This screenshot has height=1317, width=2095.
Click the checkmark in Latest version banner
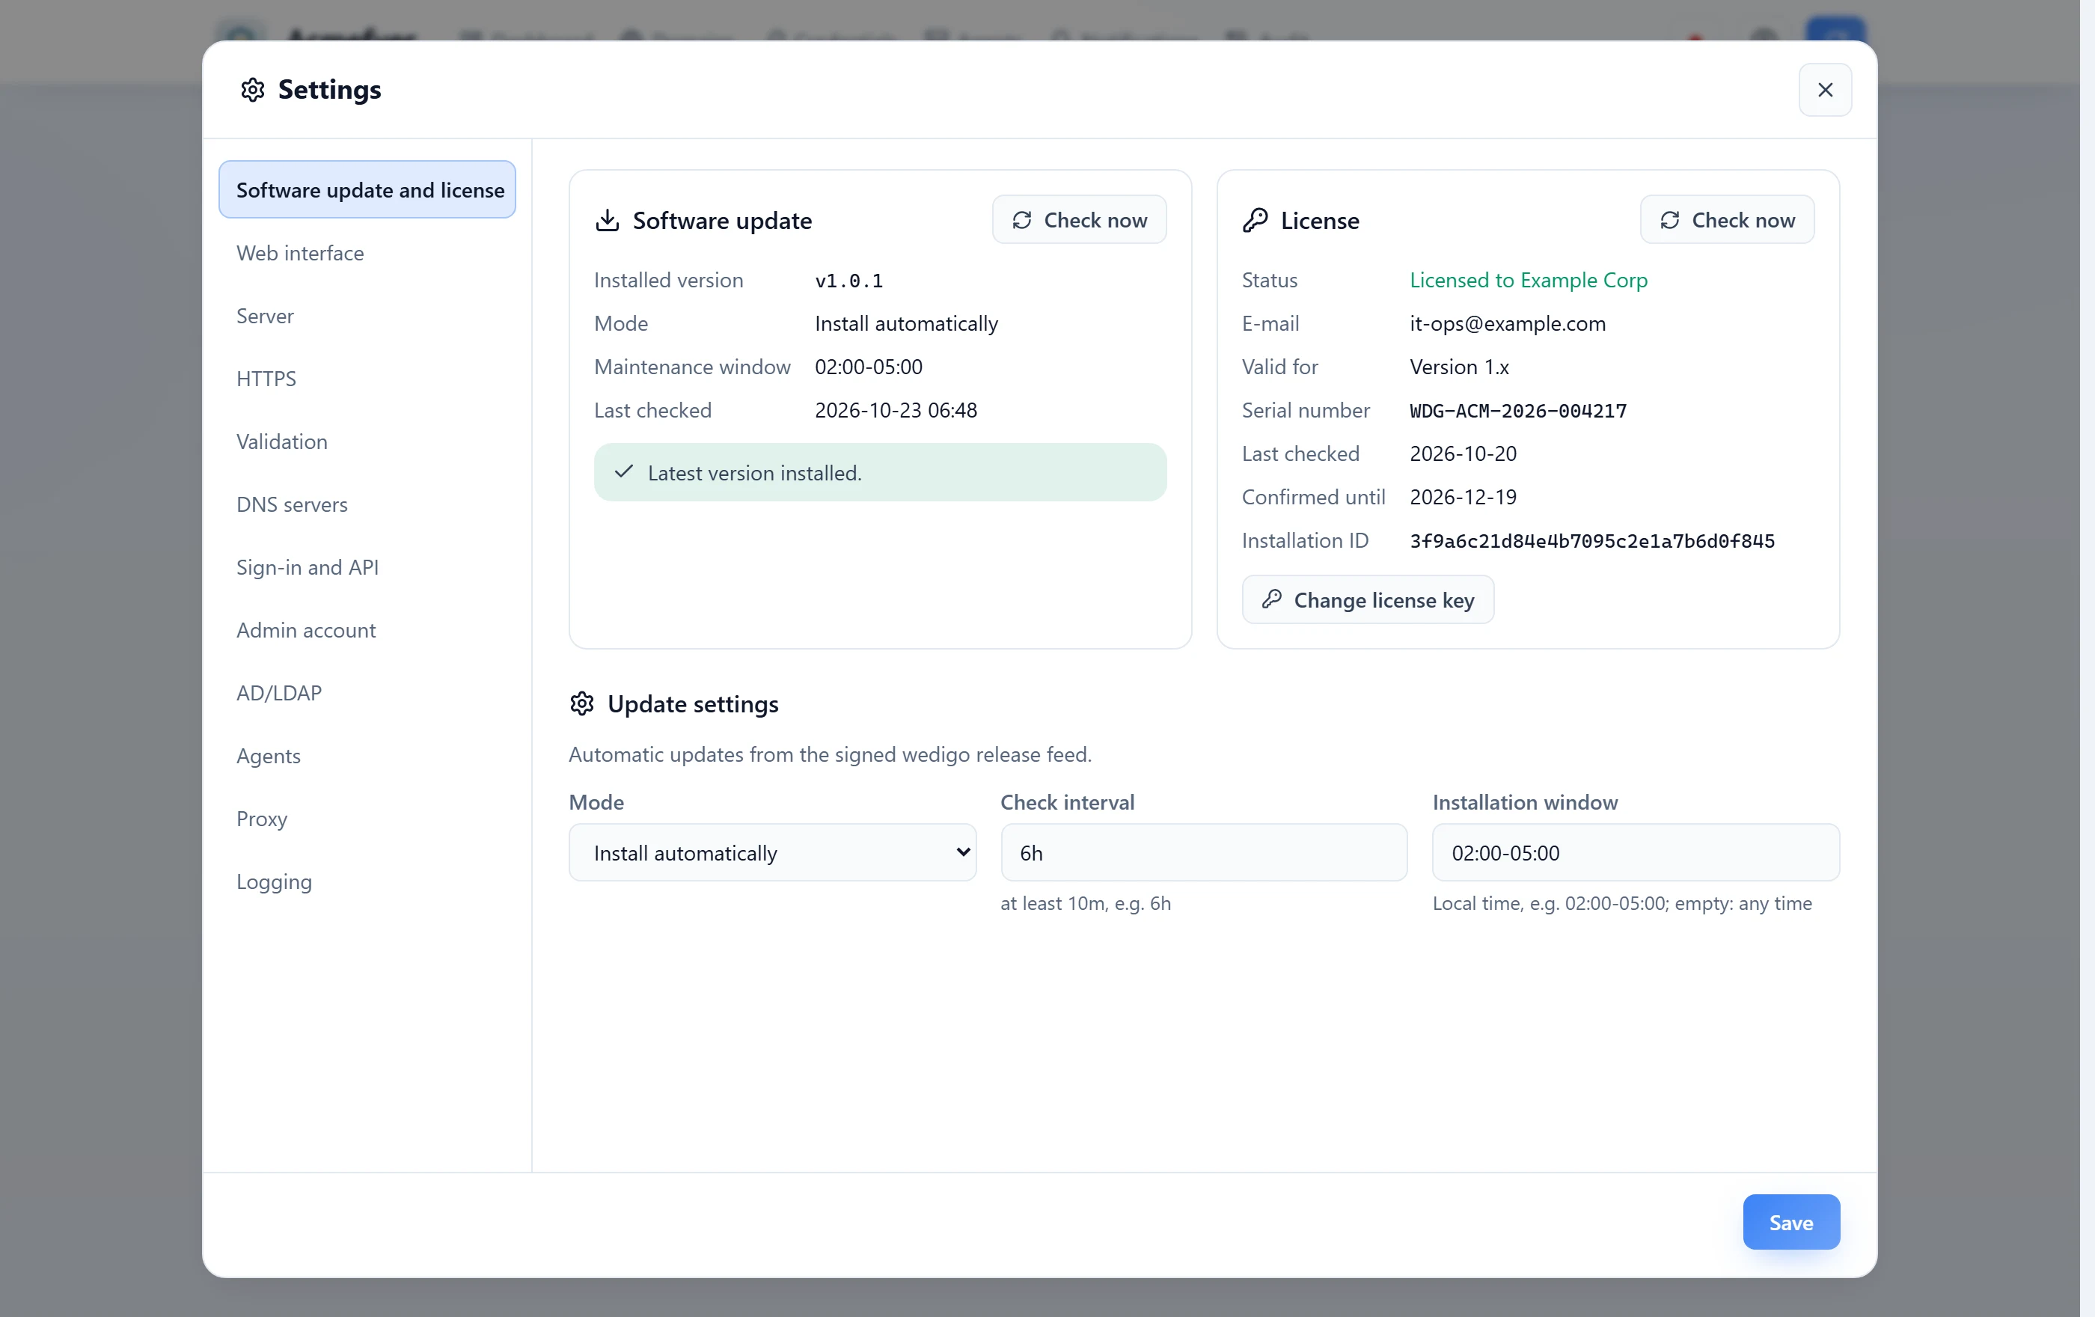pyautogui.click(x=623, y=472)
